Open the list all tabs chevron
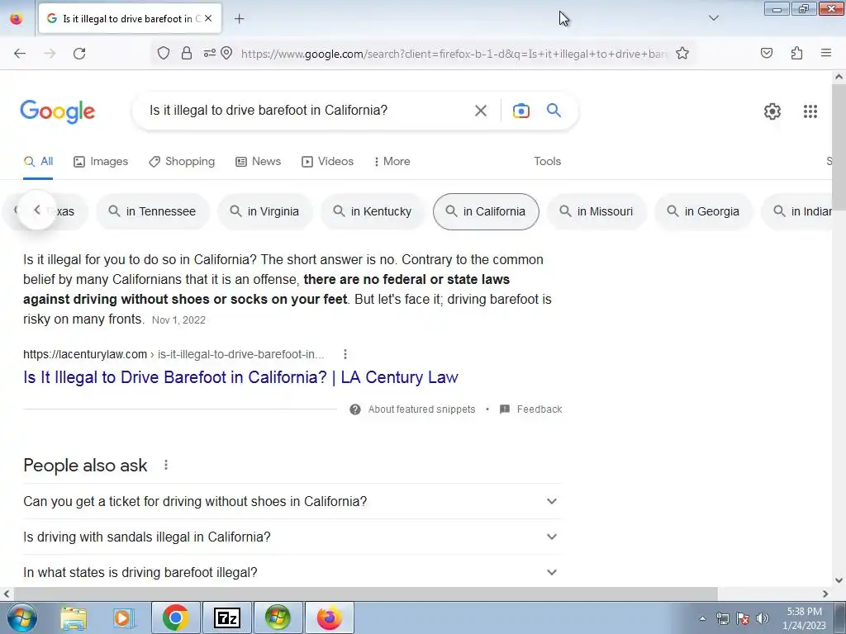This screenshot has height=634, width=846. point(714,18)
